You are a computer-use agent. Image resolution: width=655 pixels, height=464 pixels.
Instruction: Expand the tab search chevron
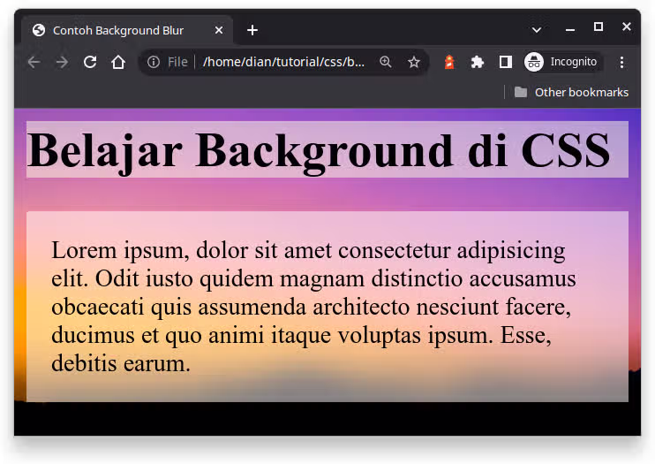pos(537,30)
